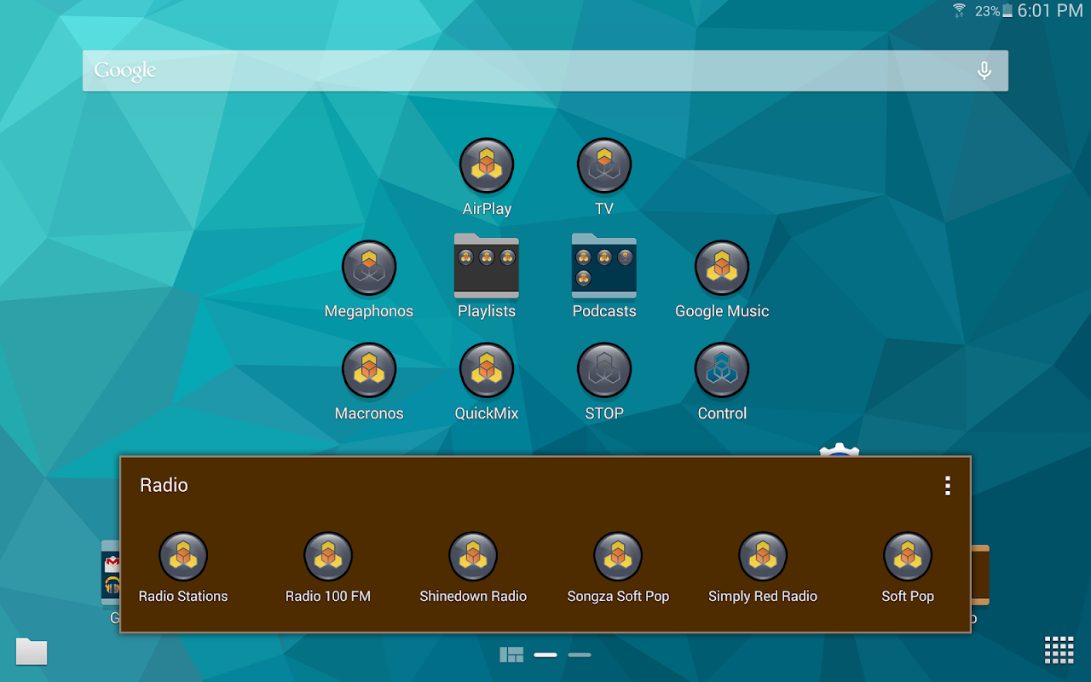Launch the Google Music shortcut

[722, 269]
